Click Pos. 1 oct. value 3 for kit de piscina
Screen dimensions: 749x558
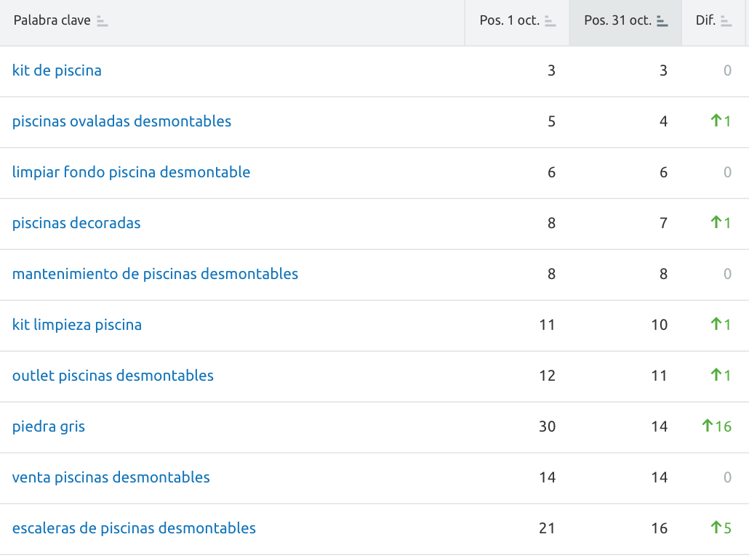click(x=552, y=70)
